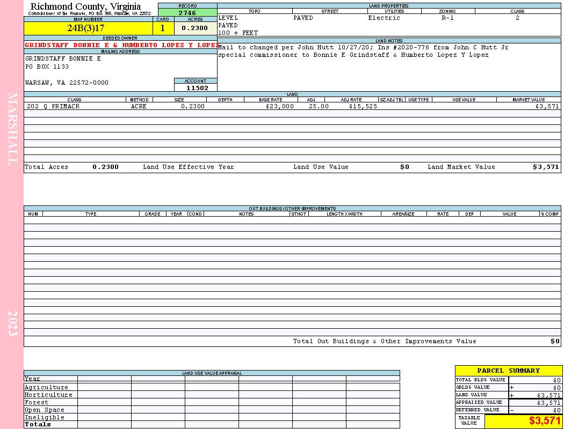Click the Richmond County, Virginia title
The height and width of the screenshot is (429, 564).
(85, 6)
